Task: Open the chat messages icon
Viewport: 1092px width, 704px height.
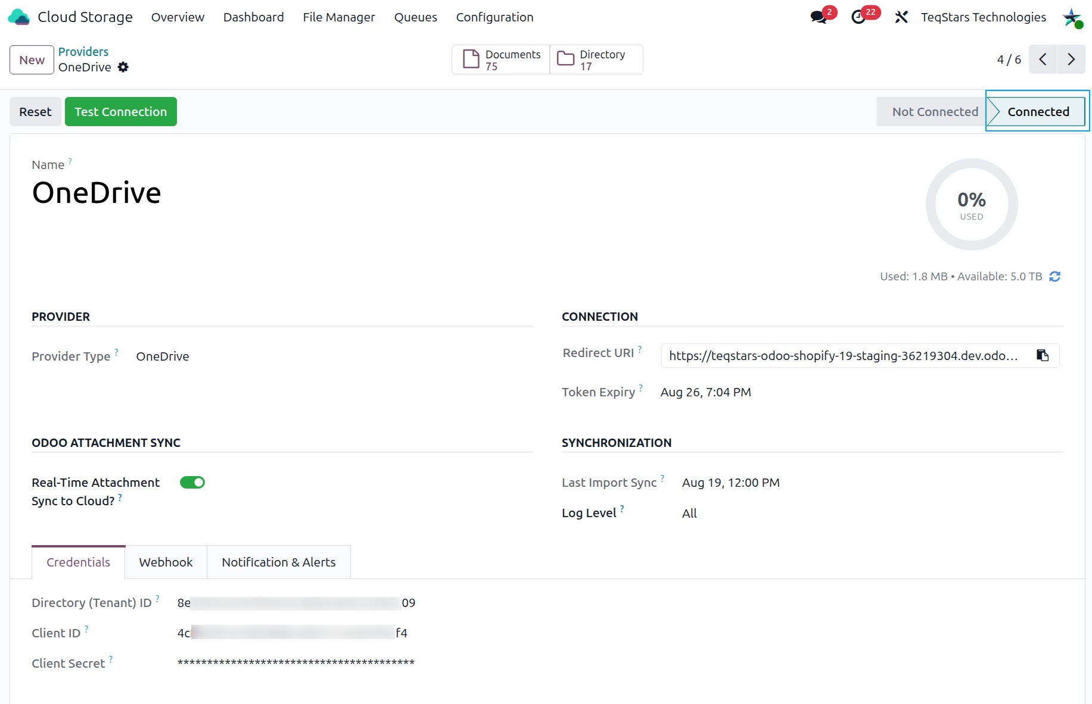Action: (819, 17)
